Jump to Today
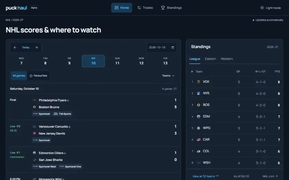Image resolution: width=289 pixels, height=180 pixels. point(26,47)
